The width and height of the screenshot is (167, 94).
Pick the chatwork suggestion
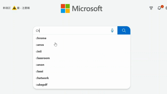82,78
